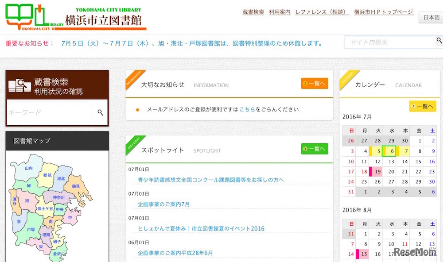Click the orange 一覧へ button for Information
This screenshot has width=443, height=262.
pyautogui.click(x=315, y=84)
